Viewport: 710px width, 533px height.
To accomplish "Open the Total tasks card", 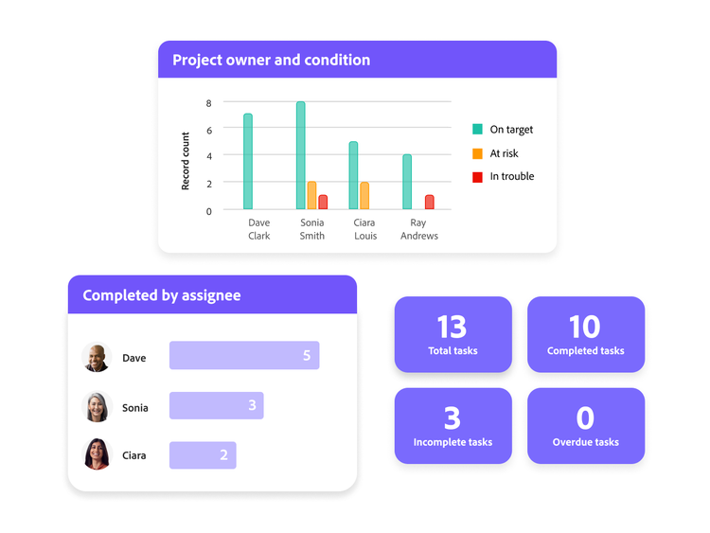I will pyautogui.click(x=453, y=334).
